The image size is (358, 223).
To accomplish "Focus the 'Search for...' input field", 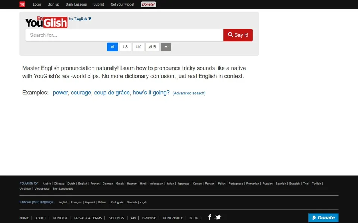I will point(124,35).
